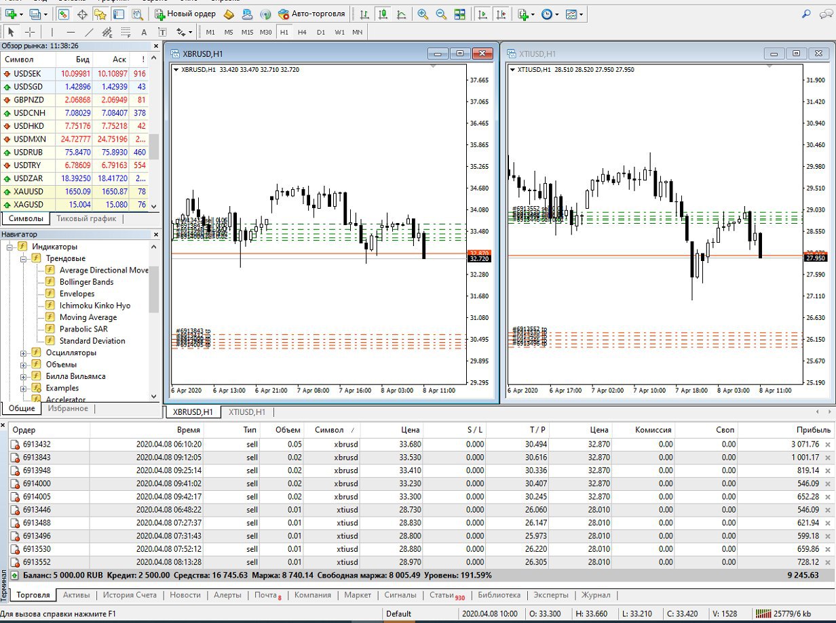836x623 pixels.
Task: Select the trendline drawing tool
Action: tap(89, 32)
